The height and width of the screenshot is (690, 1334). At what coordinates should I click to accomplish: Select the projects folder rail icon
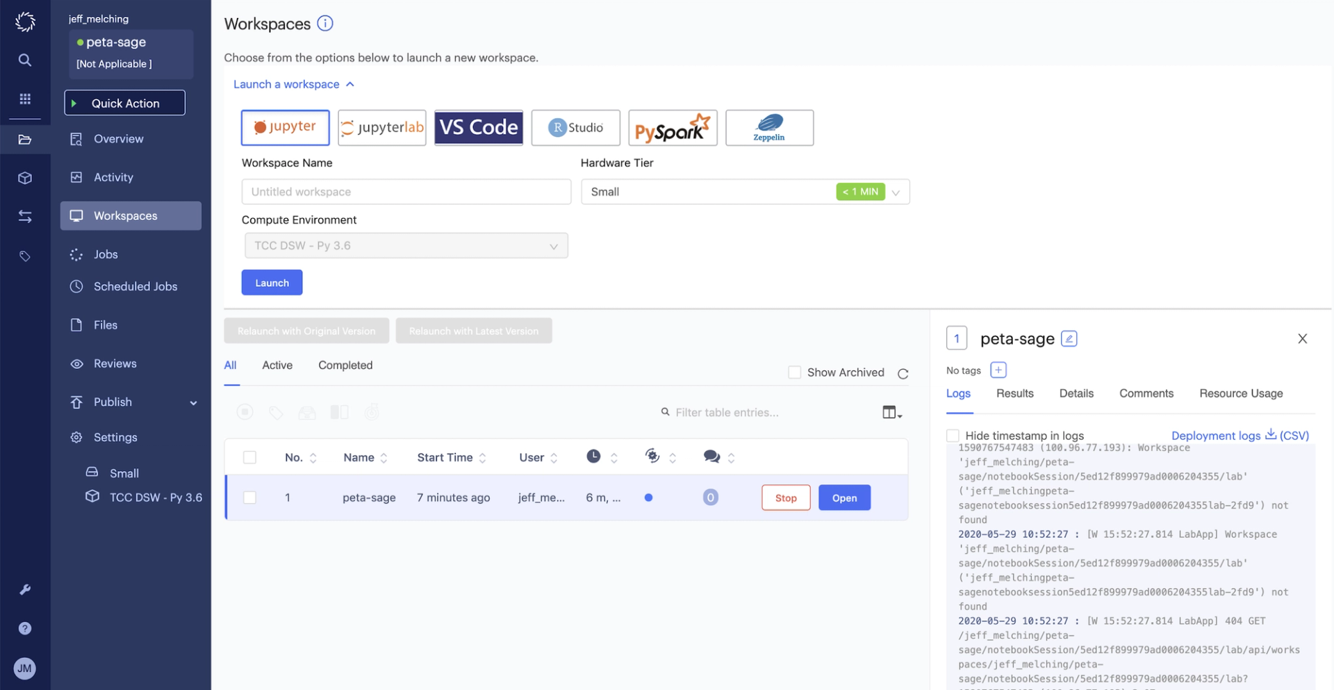pos(25,140)
